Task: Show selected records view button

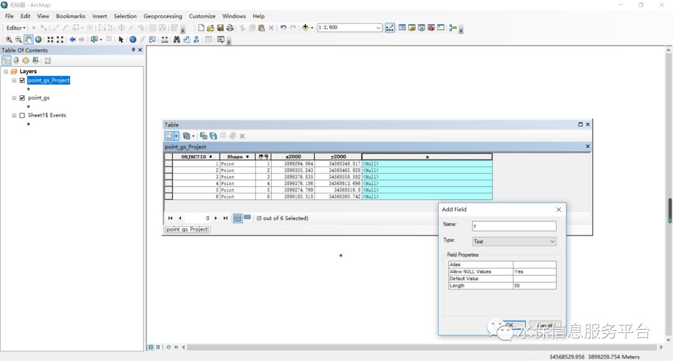Action: [247, 218]
